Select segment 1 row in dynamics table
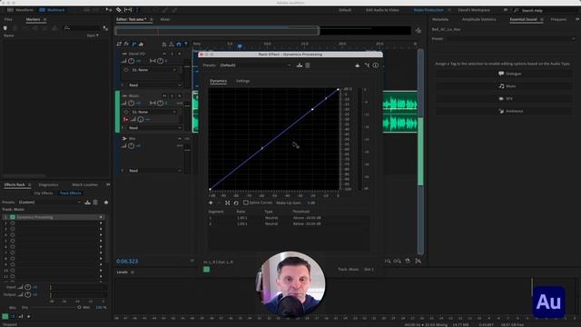Screen dimensions: 581x327 click(289, 218)
